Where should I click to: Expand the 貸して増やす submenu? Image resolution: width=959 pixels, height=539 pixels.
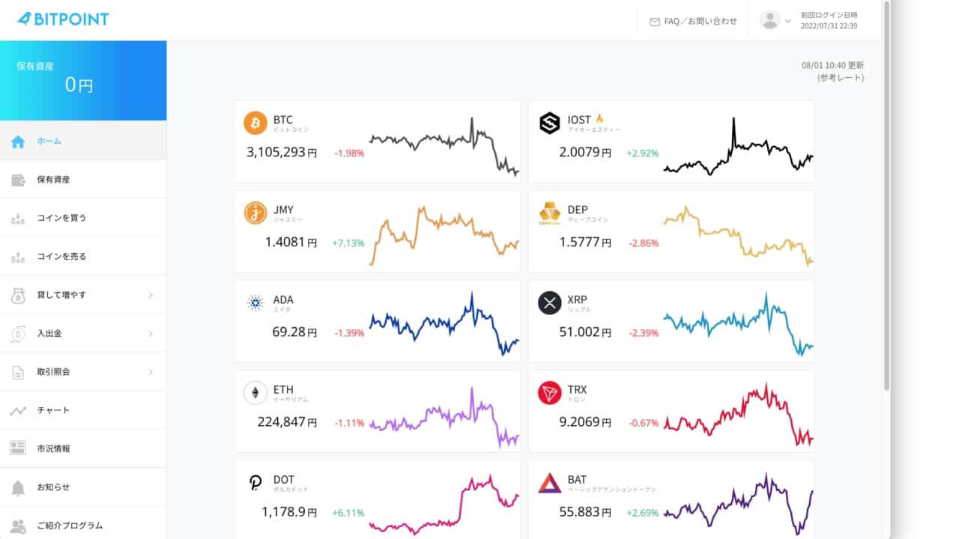(x=150, y=295)
